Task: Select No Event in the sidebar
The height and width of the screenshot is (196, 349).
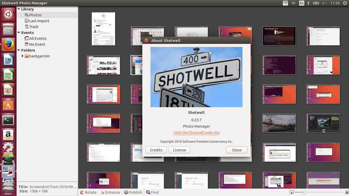Action: (47, 44)
